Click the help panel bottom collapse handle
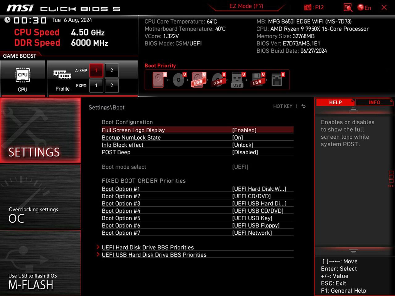 pos(353,251)
